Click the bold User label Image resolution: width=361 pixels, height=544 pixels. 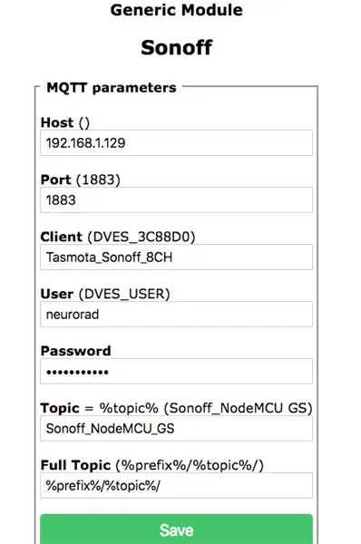point(57,294)
